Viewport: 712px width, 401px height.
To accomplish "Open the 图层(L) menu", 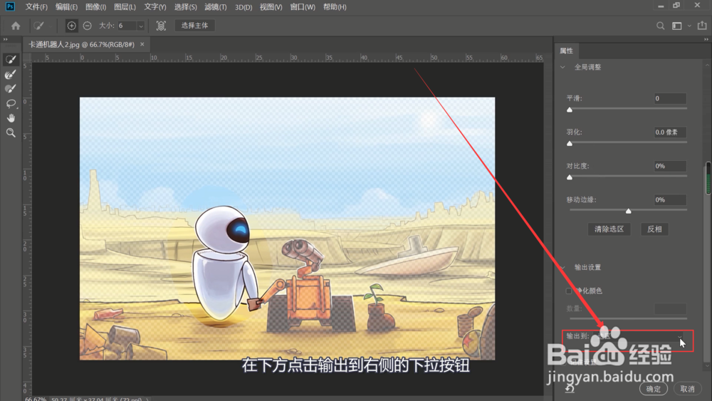I will point(125,7).
